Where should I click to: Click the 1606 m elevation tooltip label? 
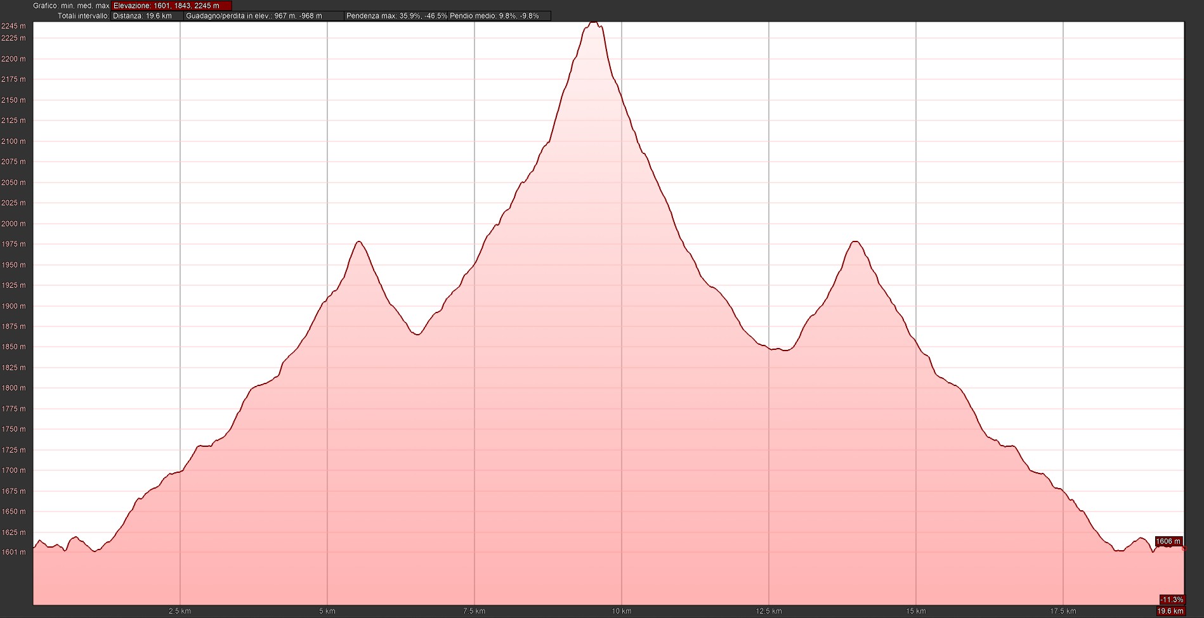point(1168,541)
